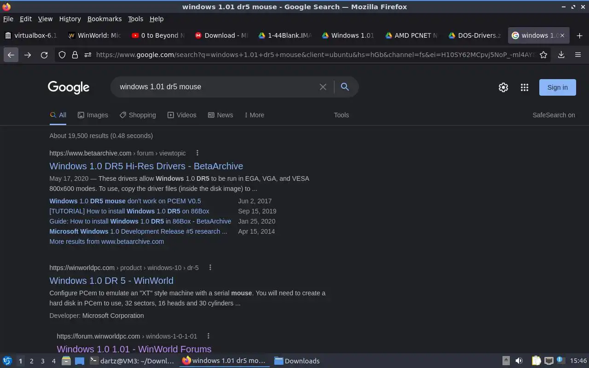
Task: Open the clipboard tray icon
Action: 536,361
